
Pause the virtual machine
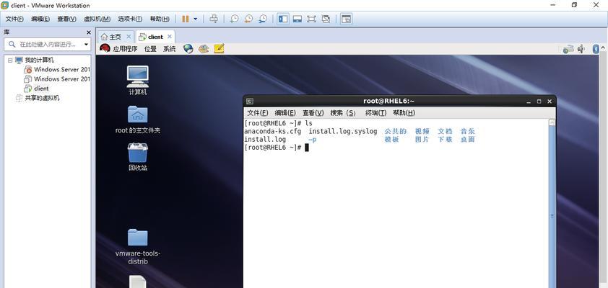(186, 19)
